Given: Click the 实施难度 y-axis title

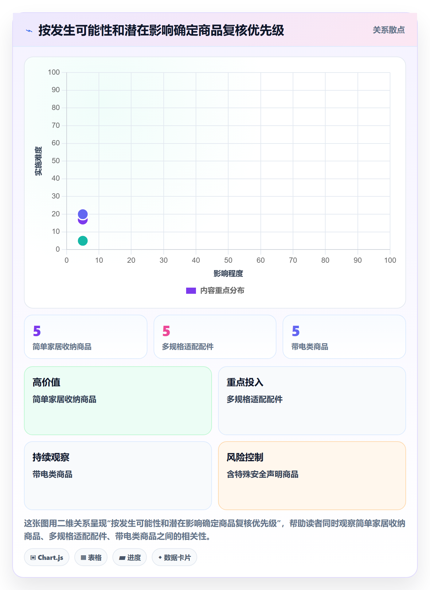Looking at the screenshot, I should (38, 161).
